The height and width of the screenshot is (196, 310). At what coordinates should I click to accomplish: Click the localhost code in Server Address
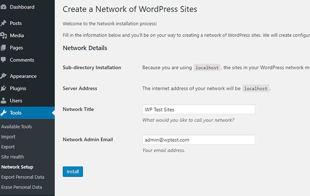pyautogui.click(x=256, y=88)
